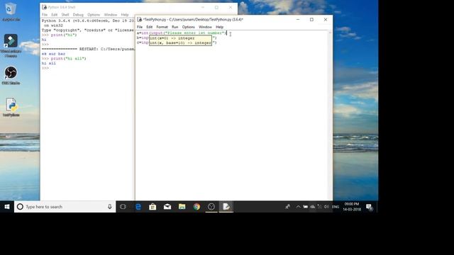454x255 pixels.
Task: Click the print("hi") line in Shell
Action: [60, 35]
